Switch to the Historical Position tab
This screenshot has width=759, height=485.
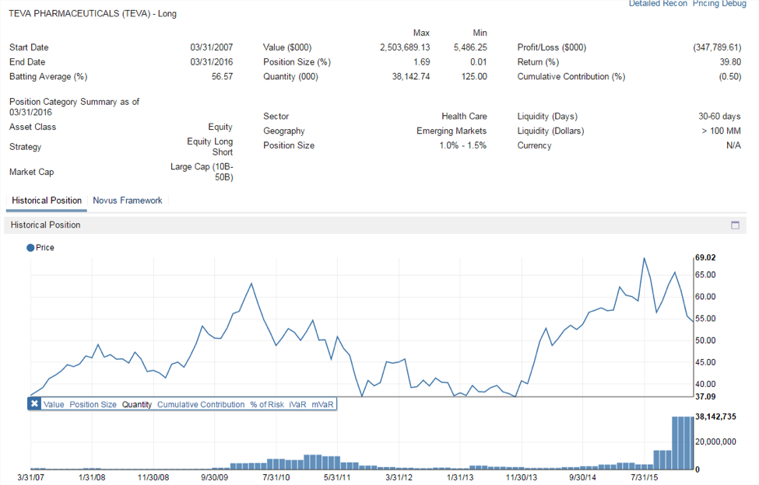[47, 201]
